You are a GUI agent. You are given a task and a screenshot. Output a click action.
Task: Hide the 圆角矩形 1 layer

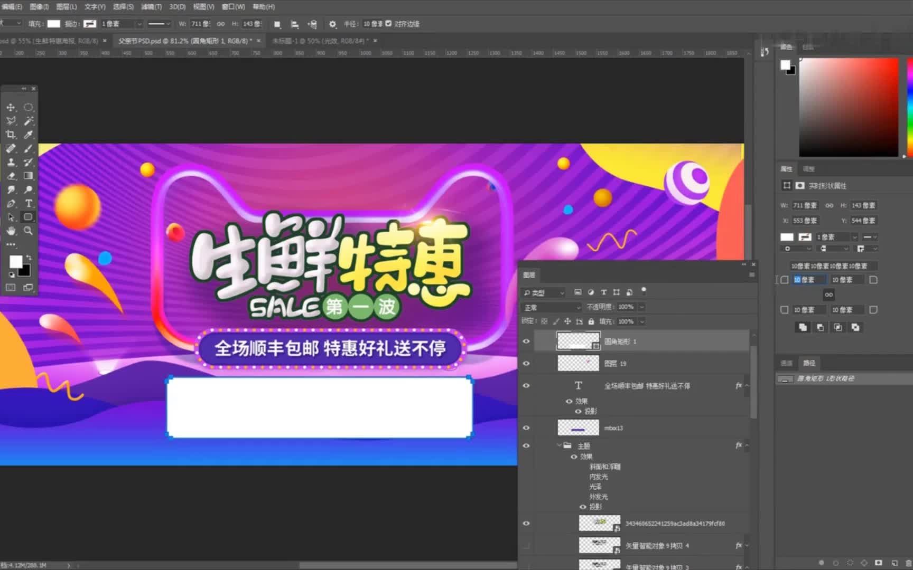[526, 341]
